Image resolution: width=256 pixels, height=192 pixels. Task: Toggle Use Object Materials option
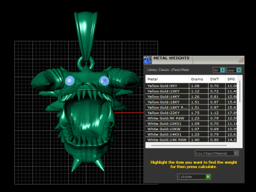[x=217, y=153]
